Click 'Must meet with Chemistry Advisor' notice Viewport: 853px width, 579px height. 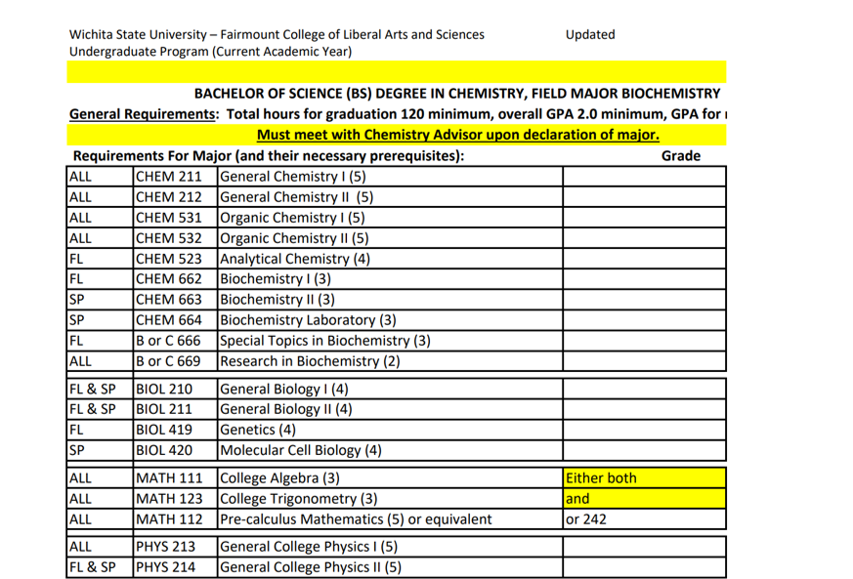pos(457,135)
